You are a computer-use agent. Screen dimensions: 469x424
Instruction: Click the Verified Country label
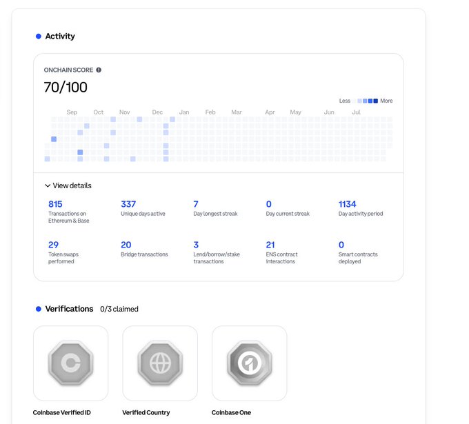click(x=146, y=413)
